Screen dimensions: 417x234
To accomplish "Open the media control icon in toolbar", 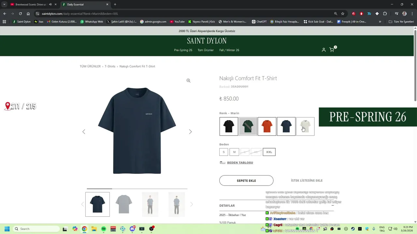I will [396, 14].
